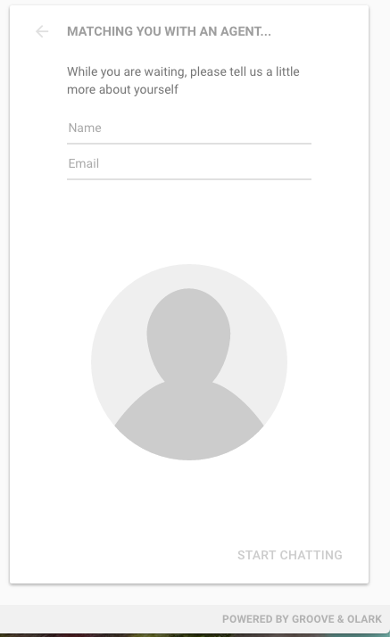Select the head of the agent avatar
The height and width of the screenshot is (637, 390).
coord(188,333)
